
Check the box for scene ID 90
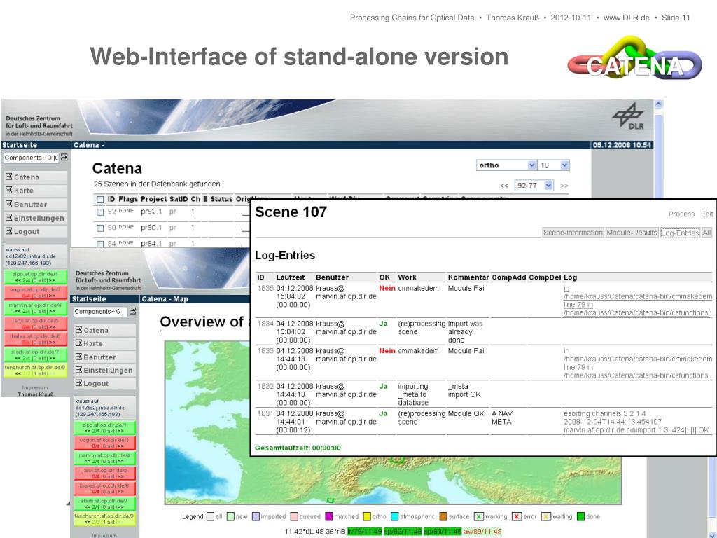coord(100,228)
